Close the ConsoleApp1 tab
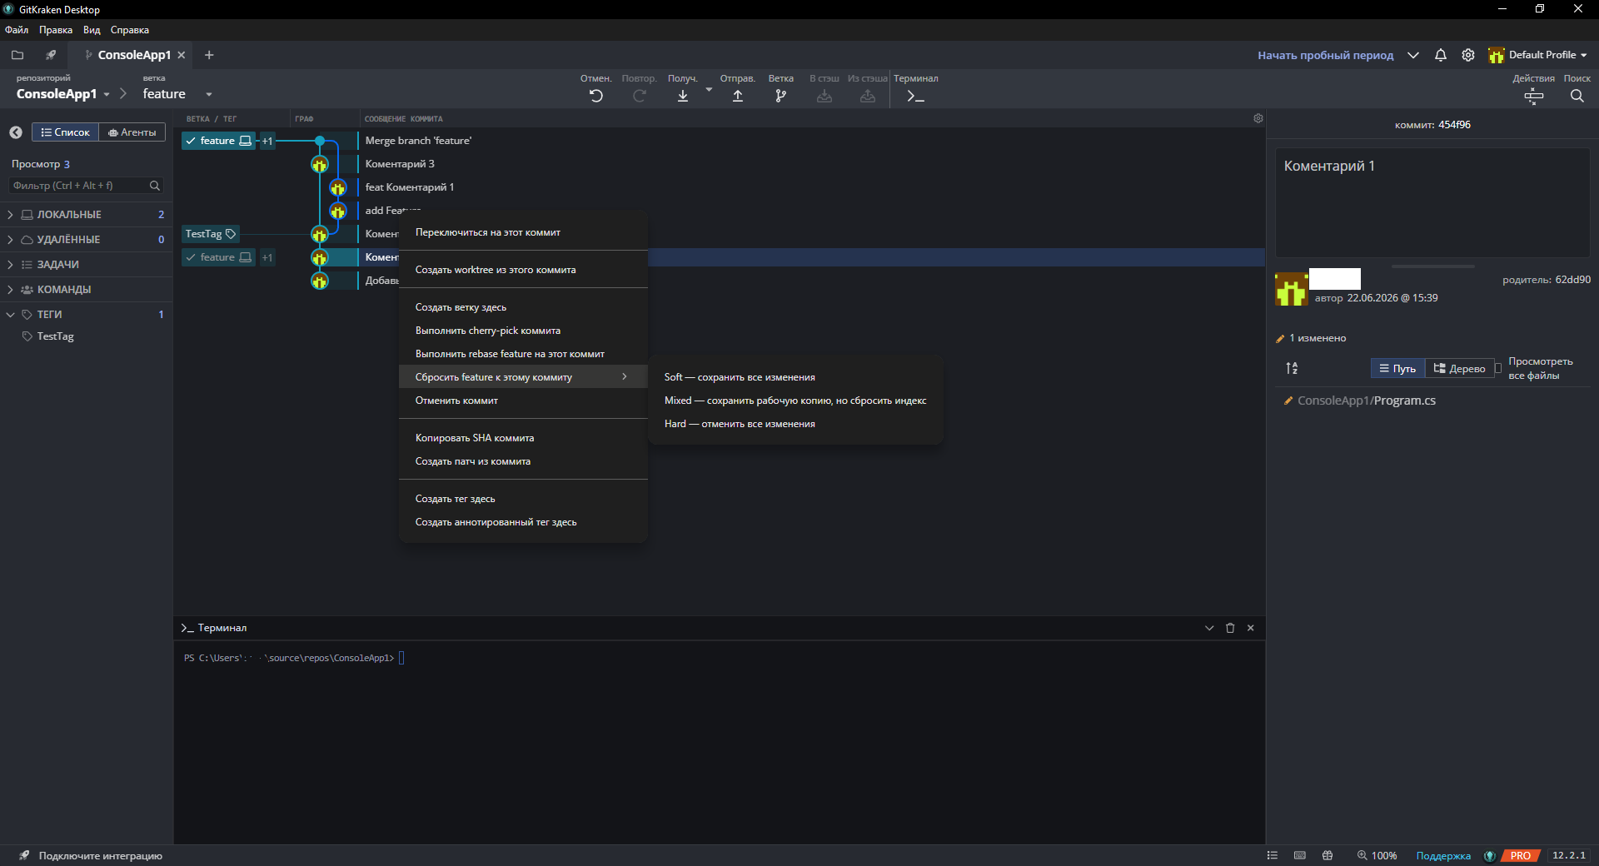The height and width of the screenshot is (866, 1599). (x=182, y=55)
